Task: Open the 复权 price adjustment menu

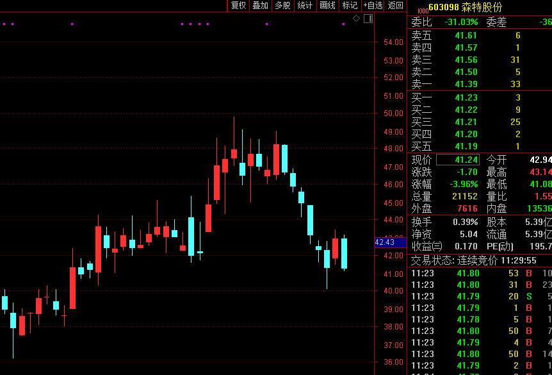Action: click(x=238, y=6)
